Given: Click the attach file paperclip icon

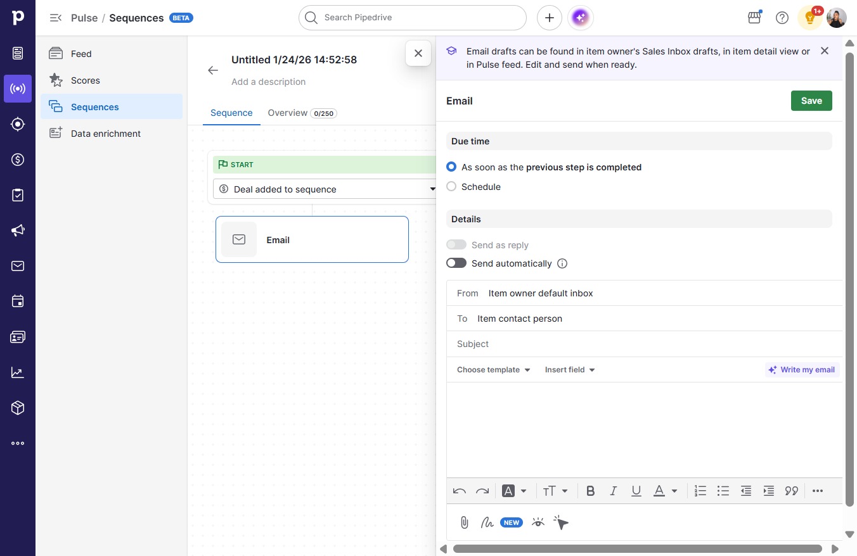Looking at the screenshot, I should (x=464, y=522).
